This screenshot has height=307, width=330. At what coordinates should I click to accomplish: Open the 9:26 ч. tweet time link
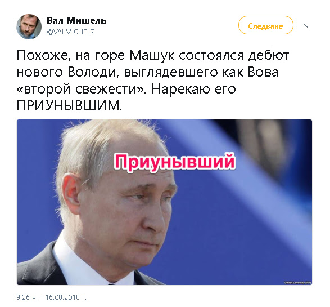[x=27, y=297]
